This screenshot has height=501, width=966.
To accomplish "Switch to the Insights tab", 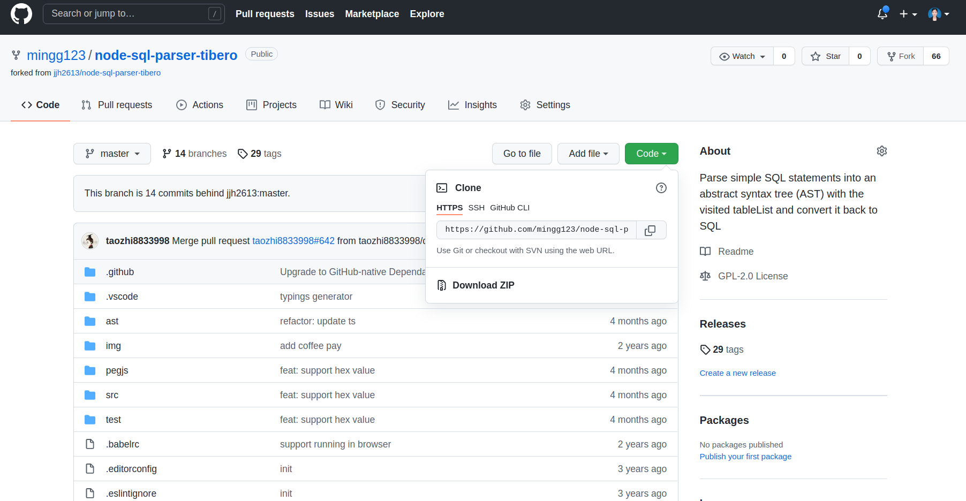I will click(473, 105).
